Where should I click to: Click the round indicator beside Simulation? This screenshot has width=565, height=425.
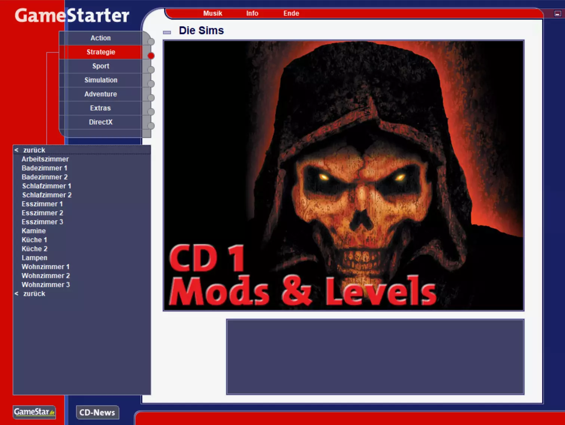click(x=151, y=84)
